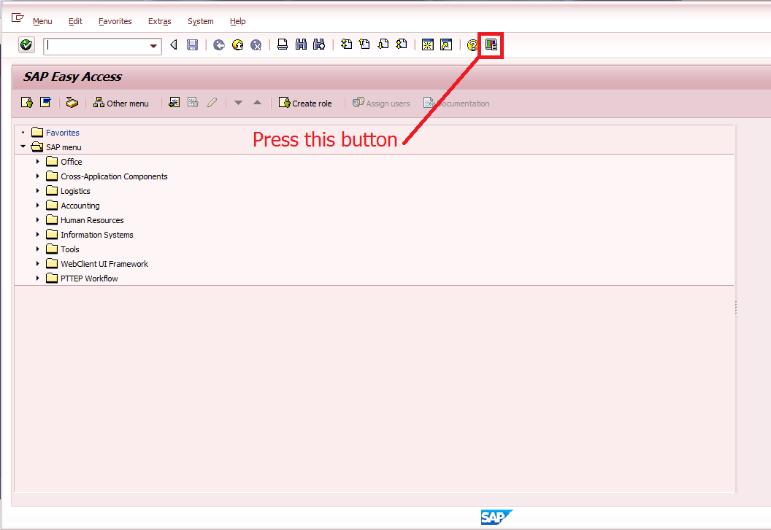Click the Help question mark toolbar icon
This screenshot has height=530, width=771.
coord(471,44)
